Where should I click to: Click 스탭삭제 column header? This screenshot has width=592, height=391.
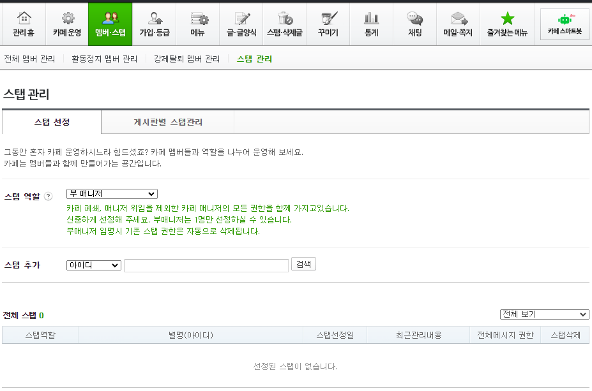[x=565, y=335]
